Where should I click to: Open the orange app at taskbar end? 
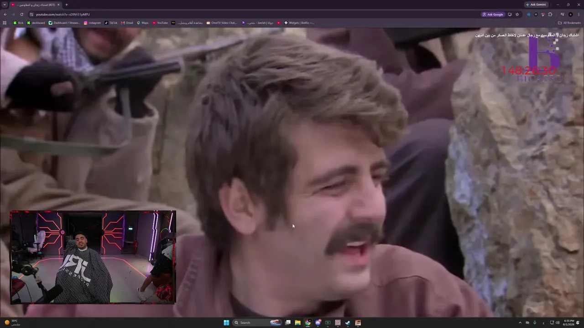358,323
